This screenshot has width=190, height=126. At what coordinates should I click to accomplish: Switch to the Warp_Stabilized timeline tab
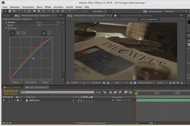(x=12, y=88)
